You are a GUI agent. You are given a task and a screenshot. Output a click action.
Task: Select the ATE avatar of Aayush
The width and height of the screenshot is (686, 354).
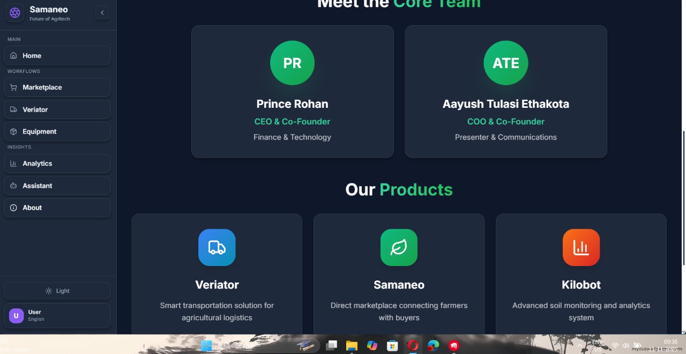(506, 63)
